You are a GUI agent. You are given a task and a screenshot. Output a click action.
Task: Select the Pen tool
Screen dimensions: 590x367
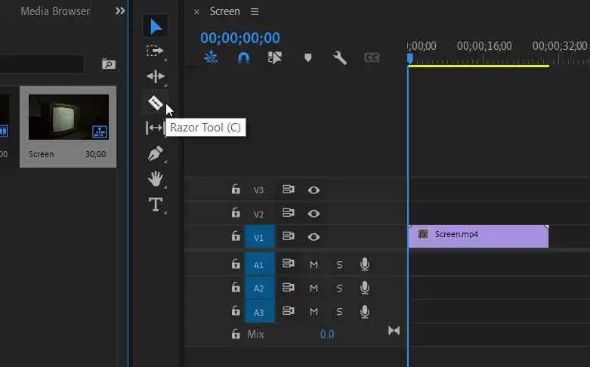coord(156,153)
